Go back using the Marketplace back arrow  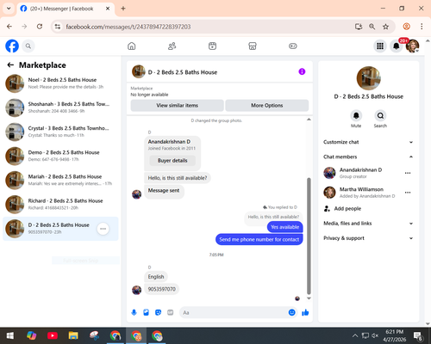(x=10, y=65)
